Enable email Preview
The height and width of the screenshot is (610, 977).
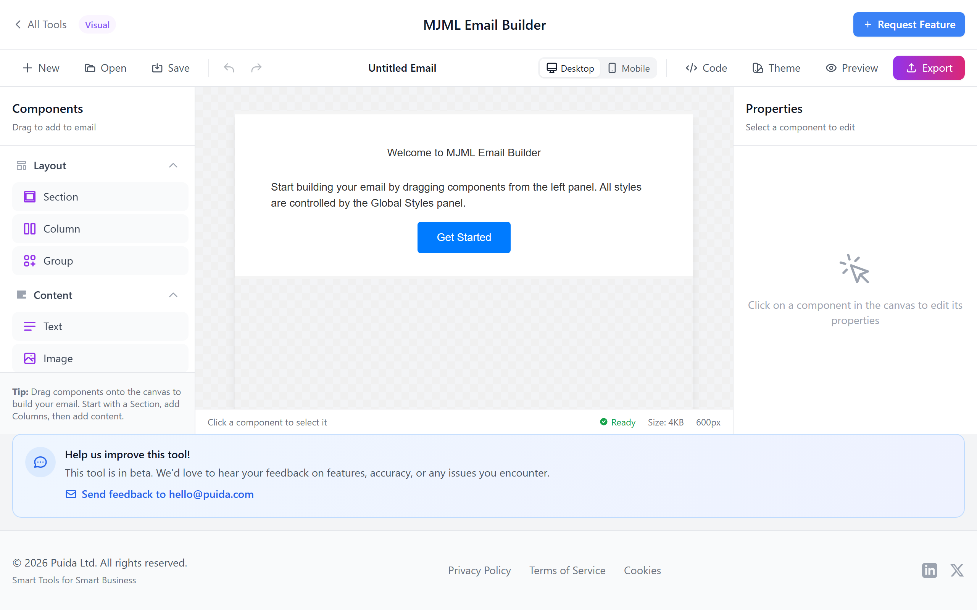pyautogui.click(x=851, y=68)
